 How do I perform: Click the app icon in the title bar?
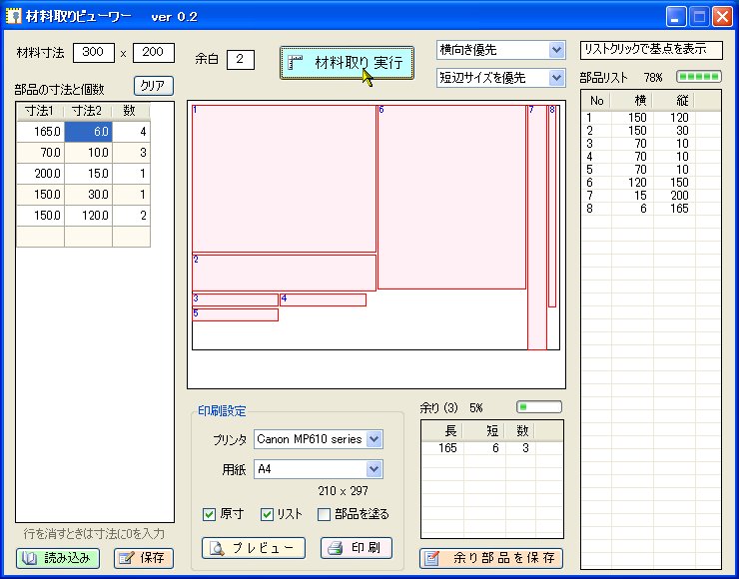tap(13, 17)
